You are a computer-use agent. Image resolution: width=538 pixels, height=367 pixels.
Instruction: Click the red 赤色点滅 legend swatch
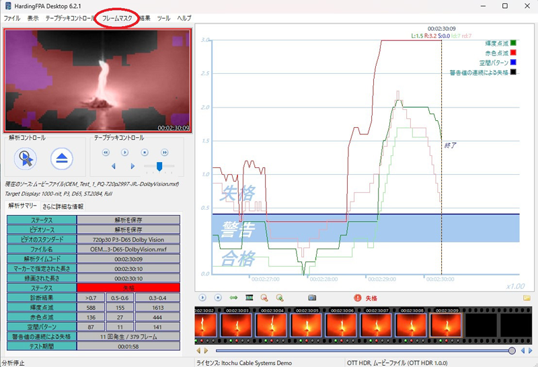pyautogui.click(x=513, y=52)
